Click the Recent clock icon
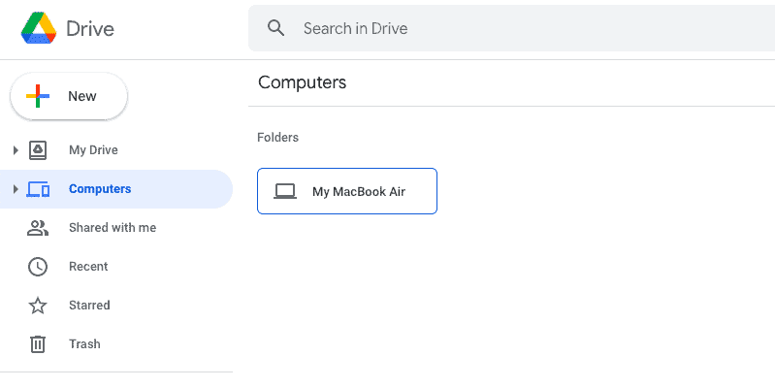The width and height of the screenshot is (775, 388). 38,267
